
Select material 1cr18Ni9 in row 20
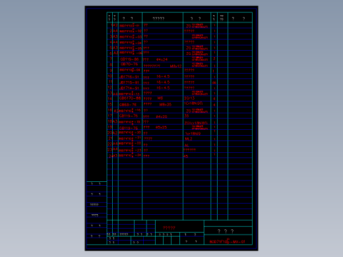(x=193, y=134)
